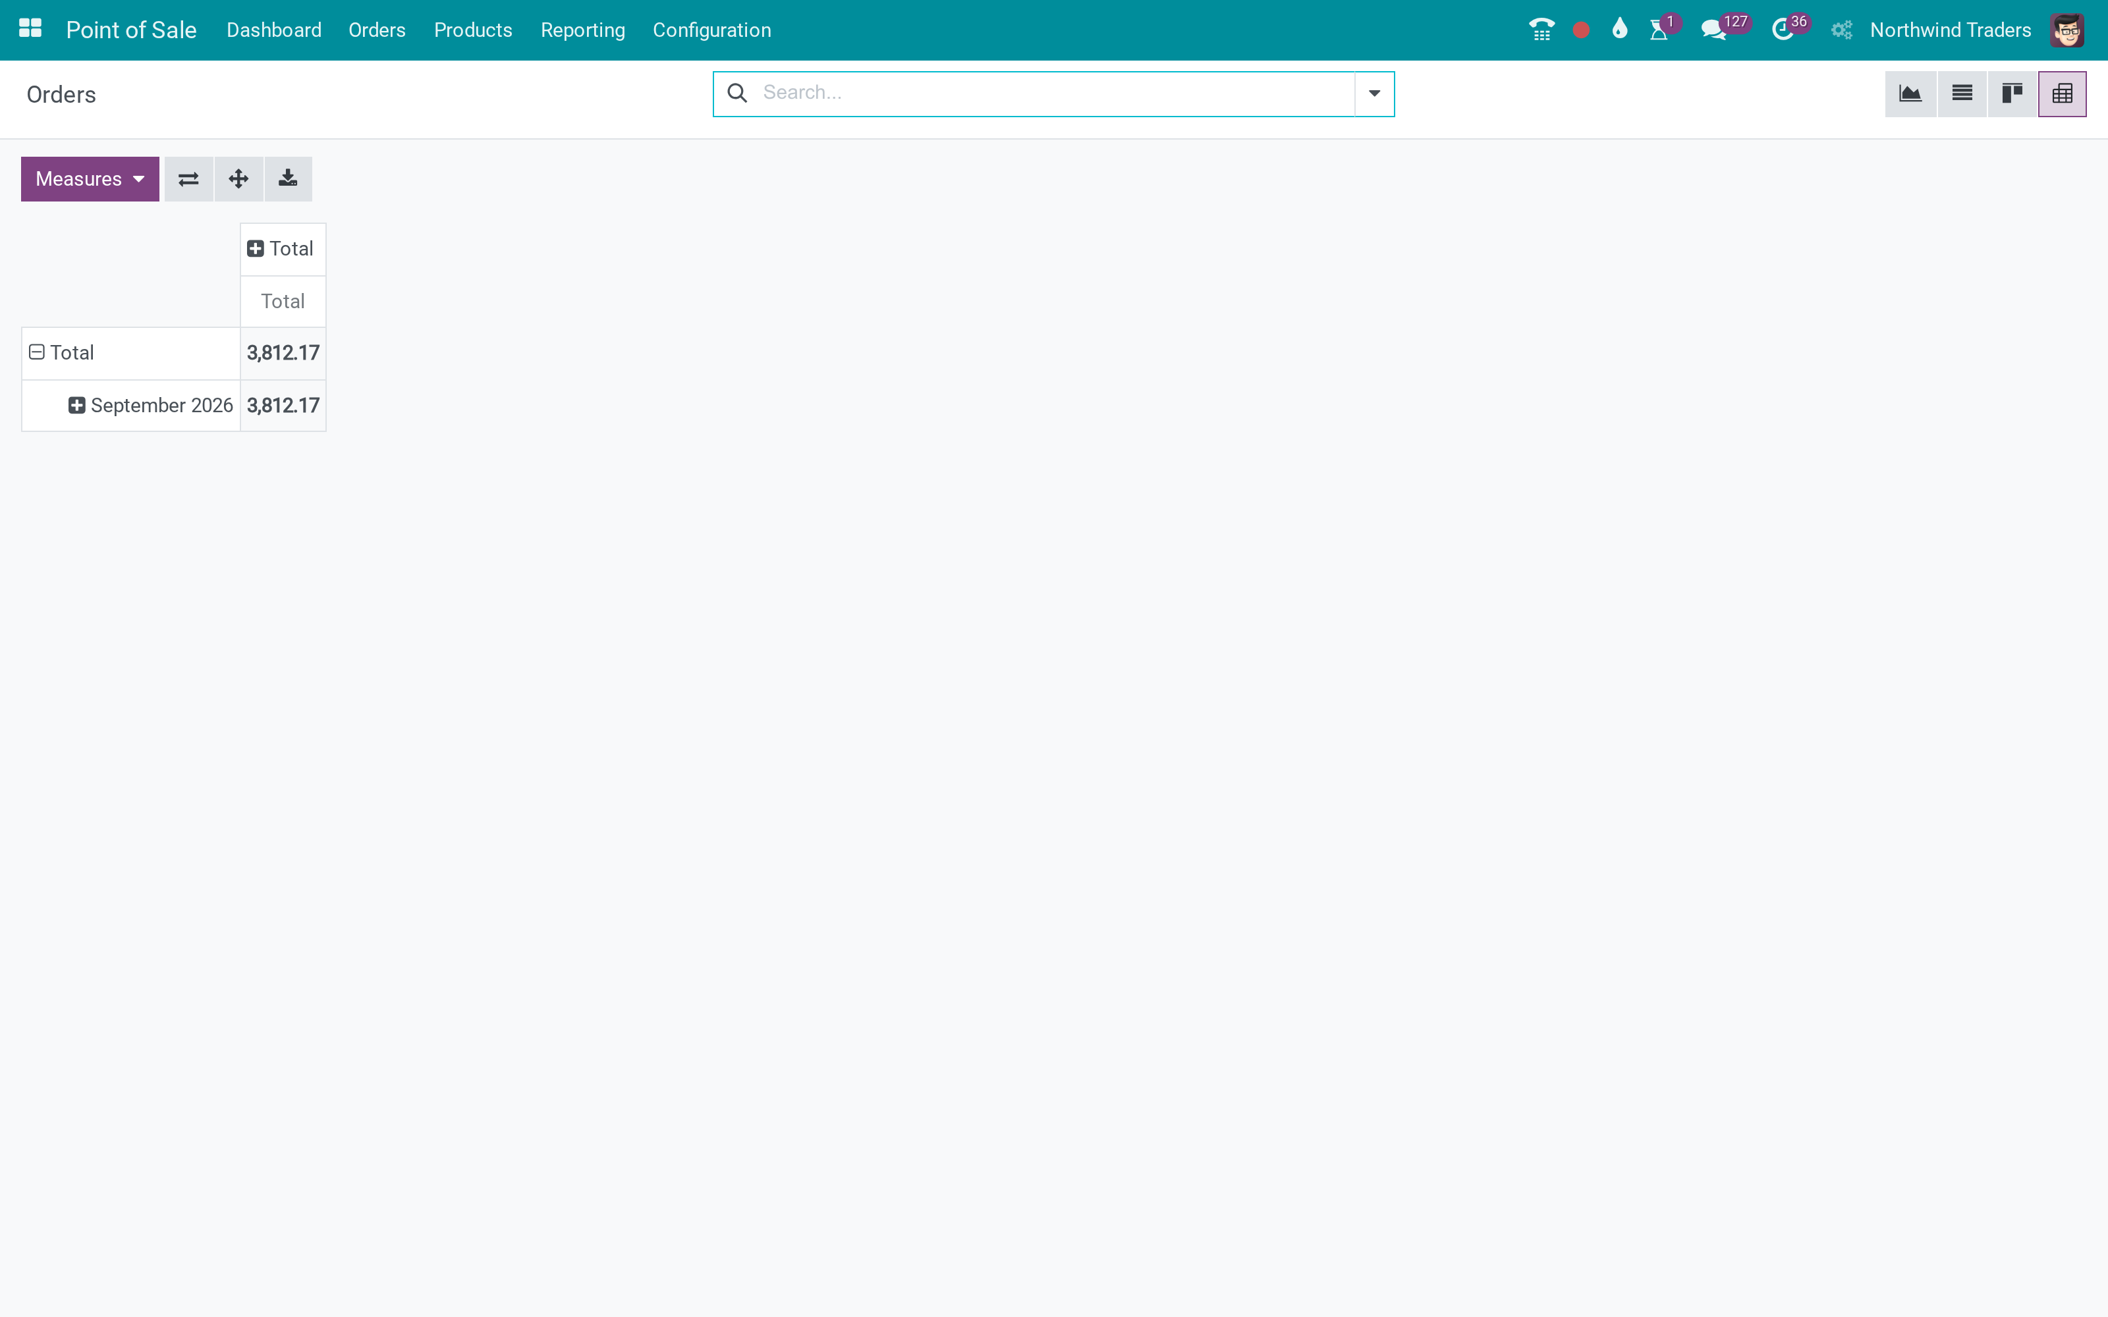The image size is (2108, 1317).
Task: Open the apps grid menu icon
Action: (x=30, y=30)
